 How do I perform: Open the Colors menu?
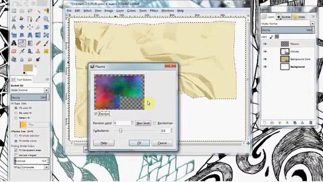click(131, 11)
